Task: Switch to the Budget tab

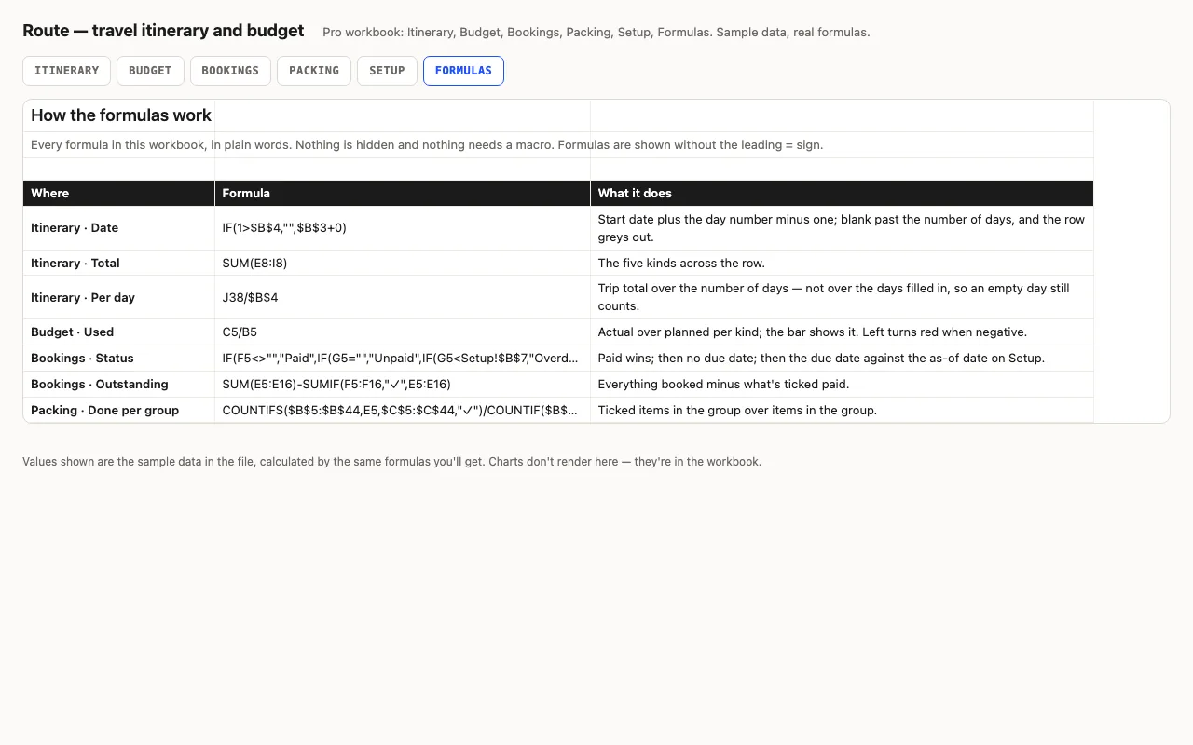Action: pyautogui.click(x=150, y=71)
